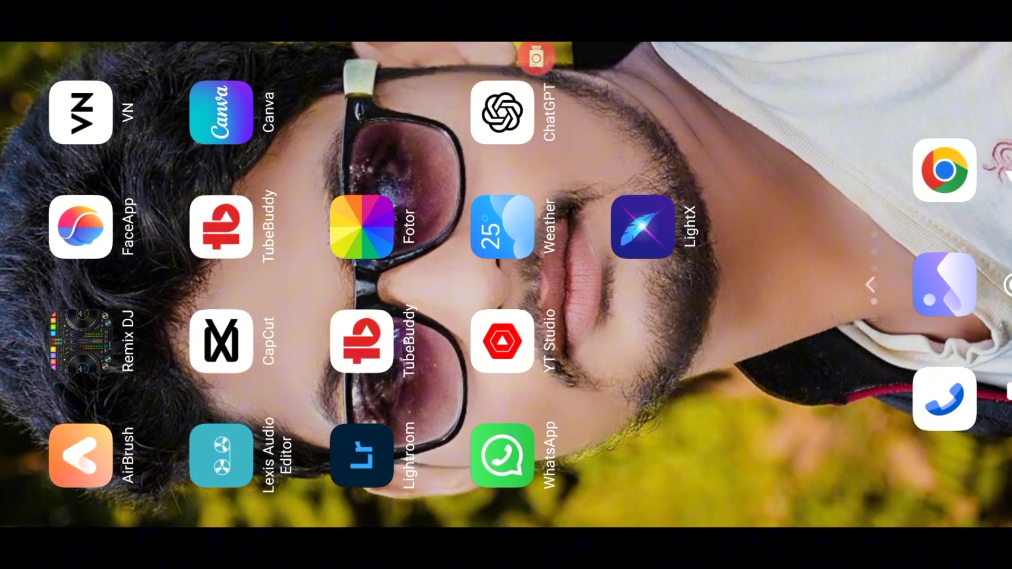Tap the 'YT Studio' label text
1012x569 pixels.
549,341
